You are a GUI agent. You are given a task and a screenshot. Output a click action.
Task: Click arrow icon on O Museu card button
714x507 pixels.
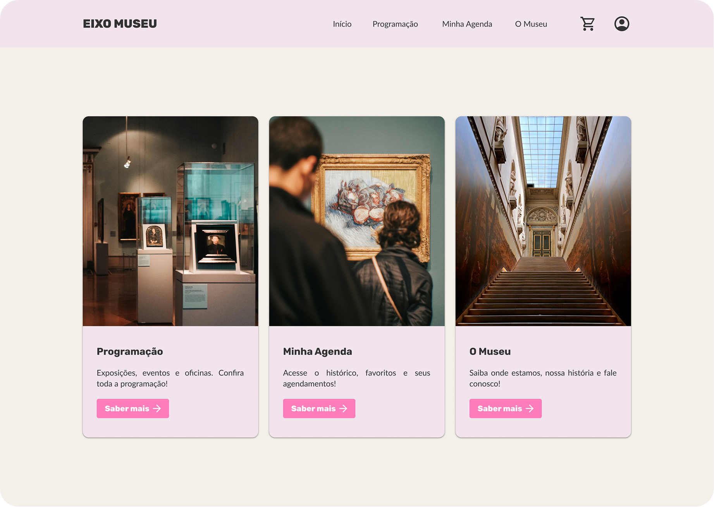click(x=530, y=408)
